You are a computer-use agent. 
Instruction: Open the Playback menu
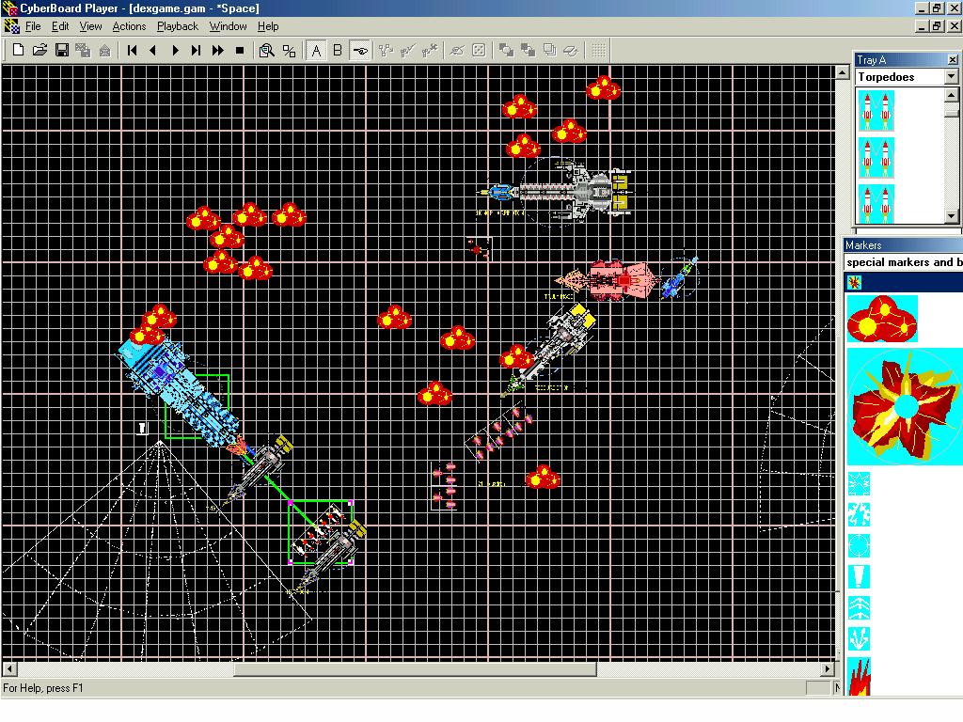pos(178,26)
